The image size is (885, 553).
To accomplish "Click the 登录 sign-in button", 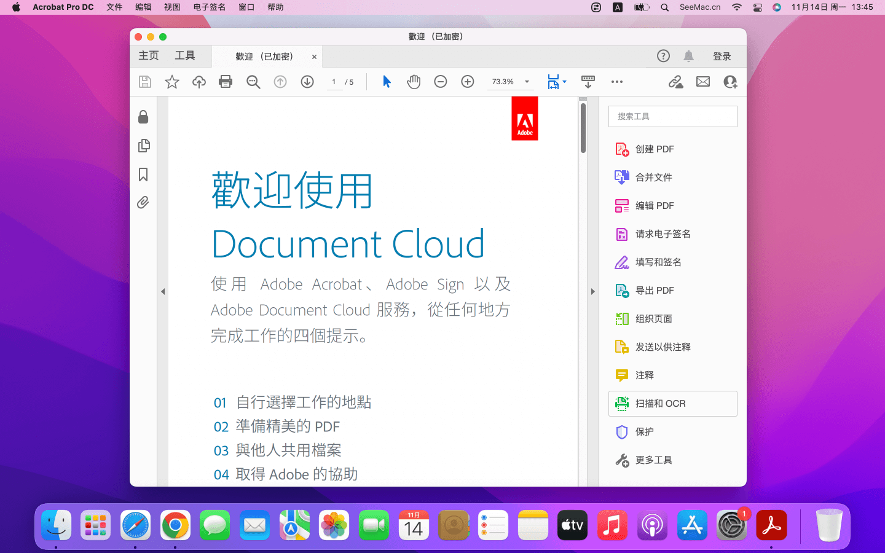I will click(722, 57).
